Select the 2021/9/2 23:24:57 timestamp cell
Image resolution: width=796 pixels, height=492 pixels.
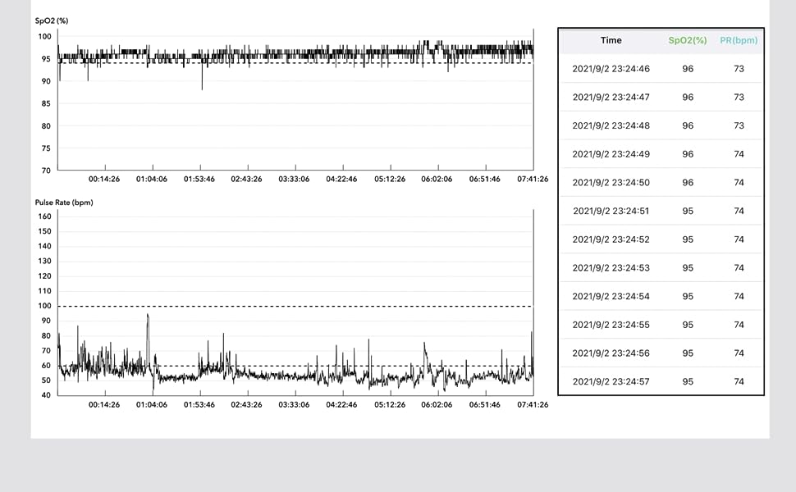(611, 381)
